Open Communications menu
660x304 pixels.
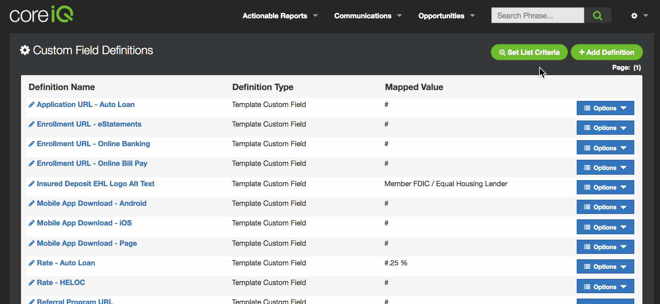tap(368, 16)
